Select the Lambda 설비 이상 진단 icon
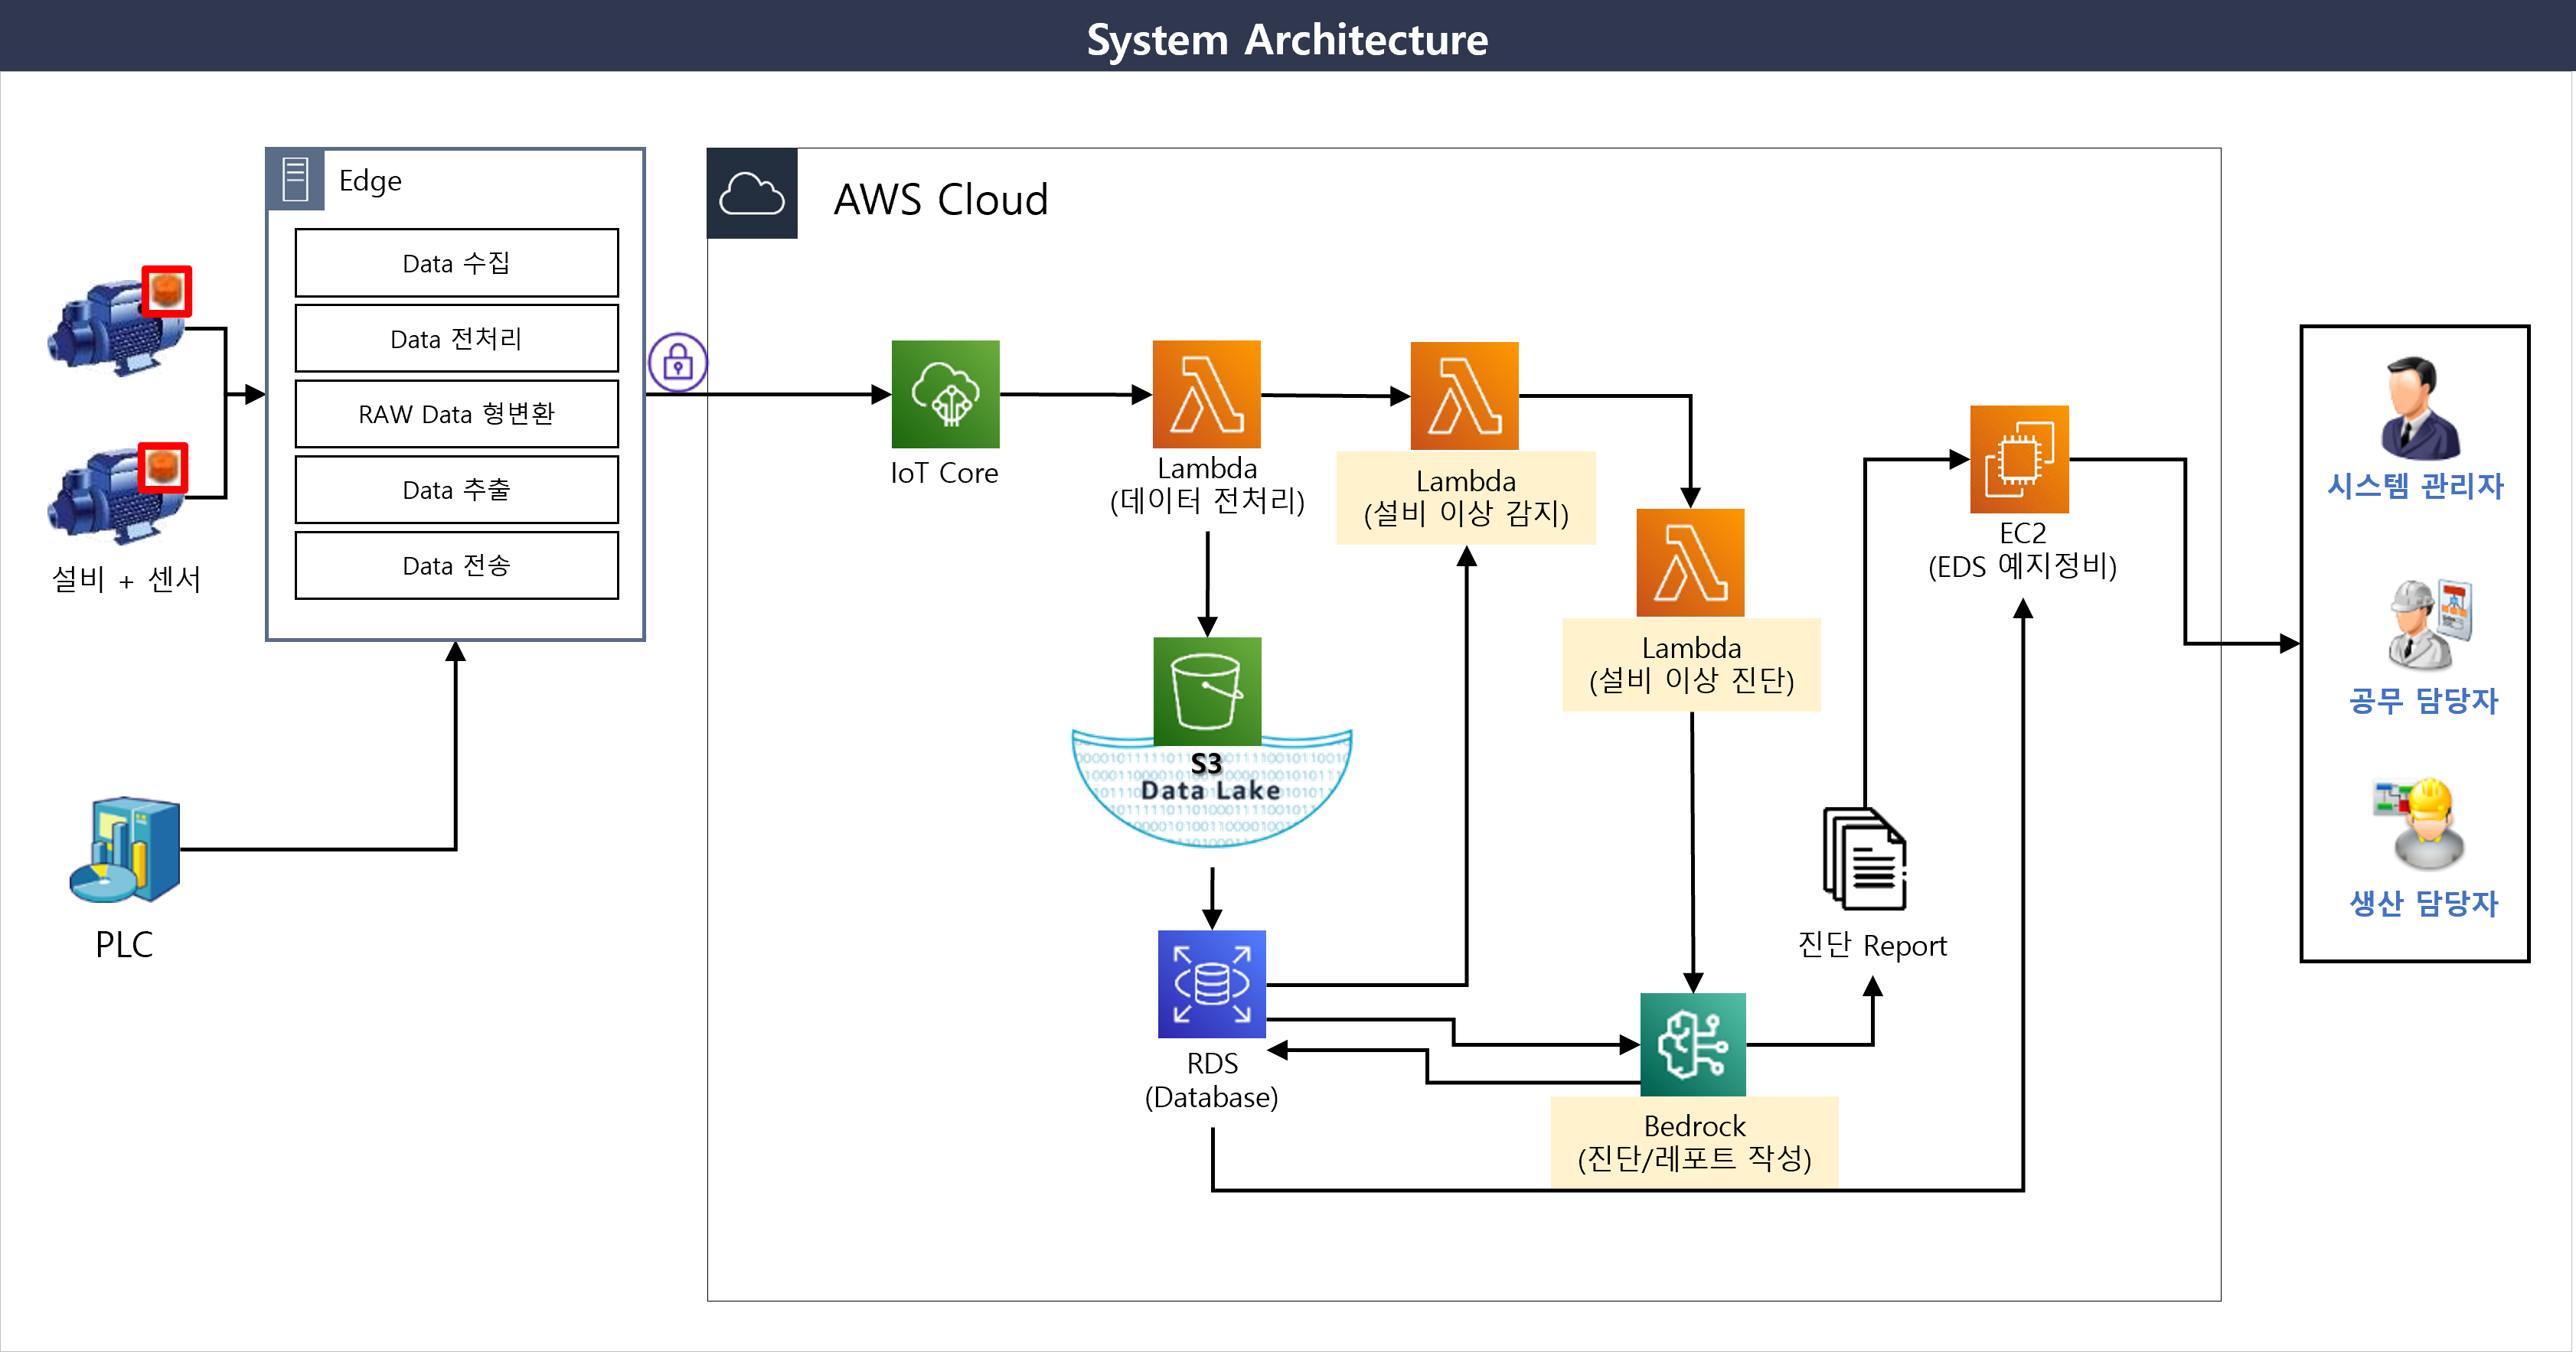The image size is (2576, 1352). point(1690,562)
